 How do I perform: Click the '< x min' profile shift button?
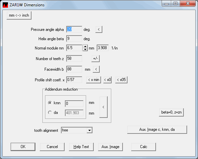[x=94, y=80]
